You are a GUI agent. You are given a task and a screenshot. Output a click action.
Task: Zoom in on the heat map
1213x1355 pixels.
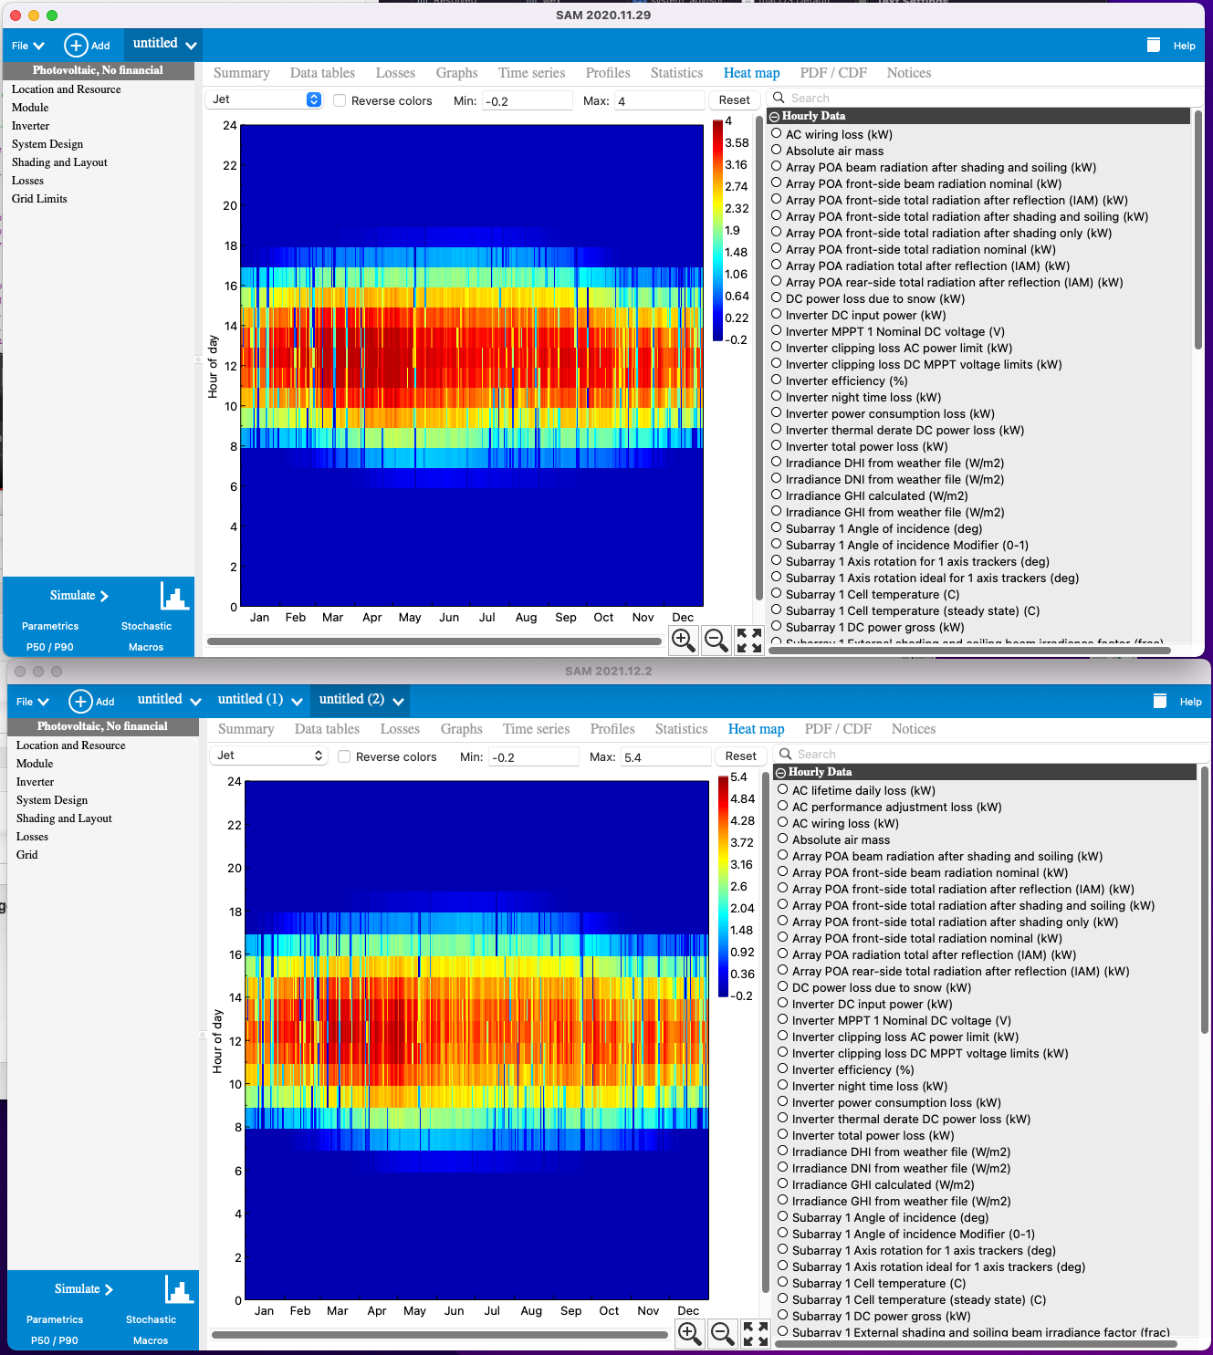coord(684,640)
